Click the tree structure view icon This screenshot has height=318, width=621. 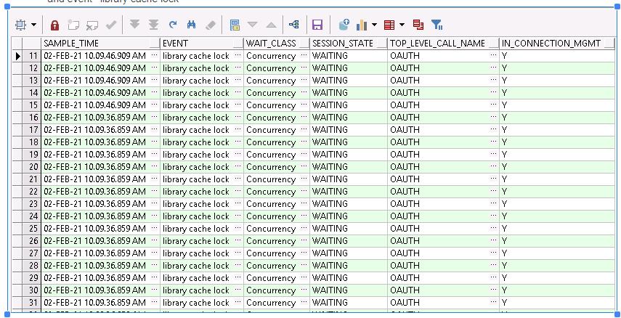[293, 25]
